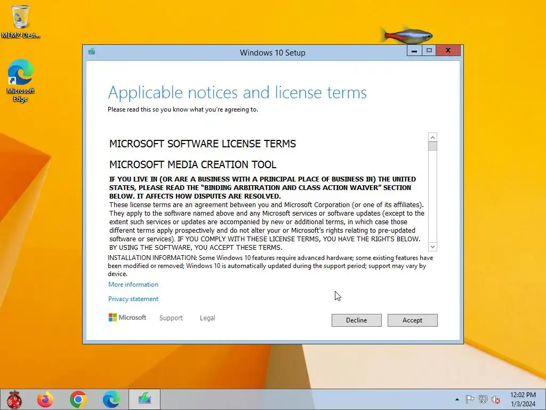
Task: Click the Windows 10 Setup title bar icon
Action: coord(92,52)
